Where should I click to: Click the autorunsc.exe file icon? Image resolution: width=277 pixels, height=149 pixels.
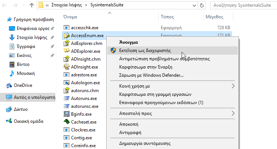[x=67, y=106]
